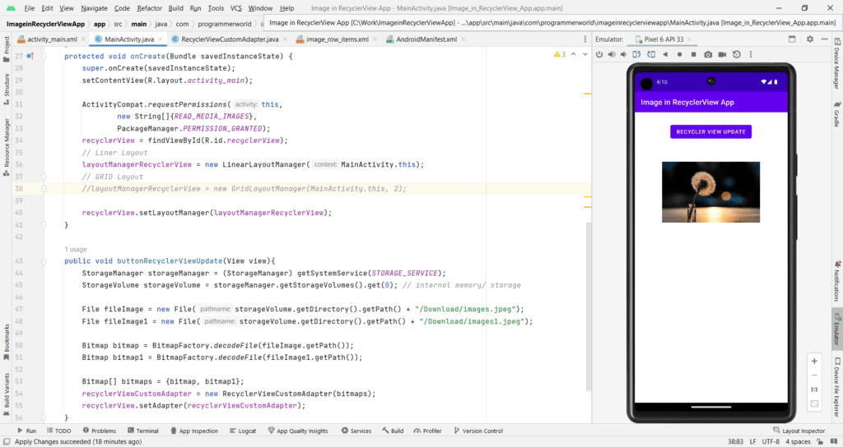Open the 4 spaces indent selector

click(798, 441)
